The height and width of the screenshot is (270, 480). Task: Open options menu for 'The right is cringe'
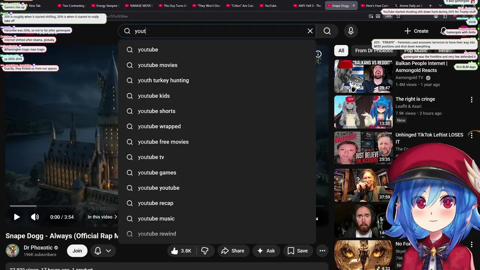click(x=471, y=100)
